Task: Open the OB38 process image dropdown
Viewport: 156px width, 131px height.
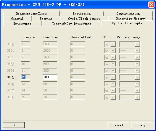Action: click(130, 97)
